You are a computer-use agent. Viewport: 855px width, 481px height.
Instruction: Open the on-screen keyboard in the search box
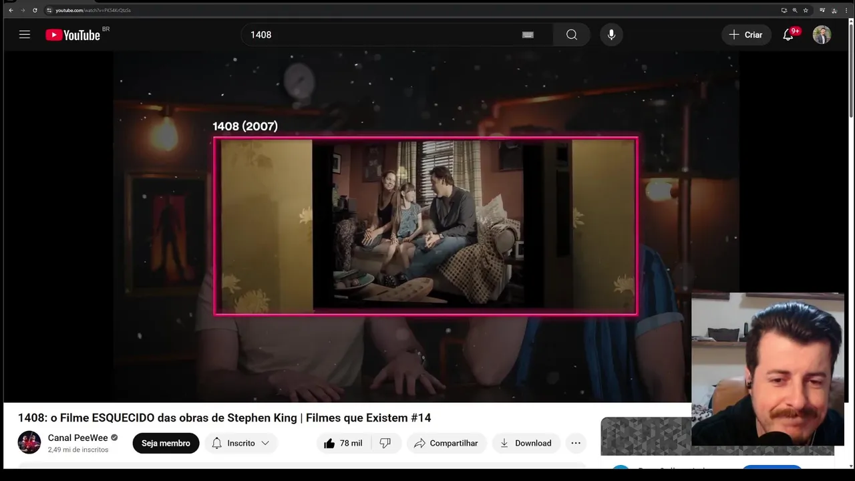tap(528, 35)
